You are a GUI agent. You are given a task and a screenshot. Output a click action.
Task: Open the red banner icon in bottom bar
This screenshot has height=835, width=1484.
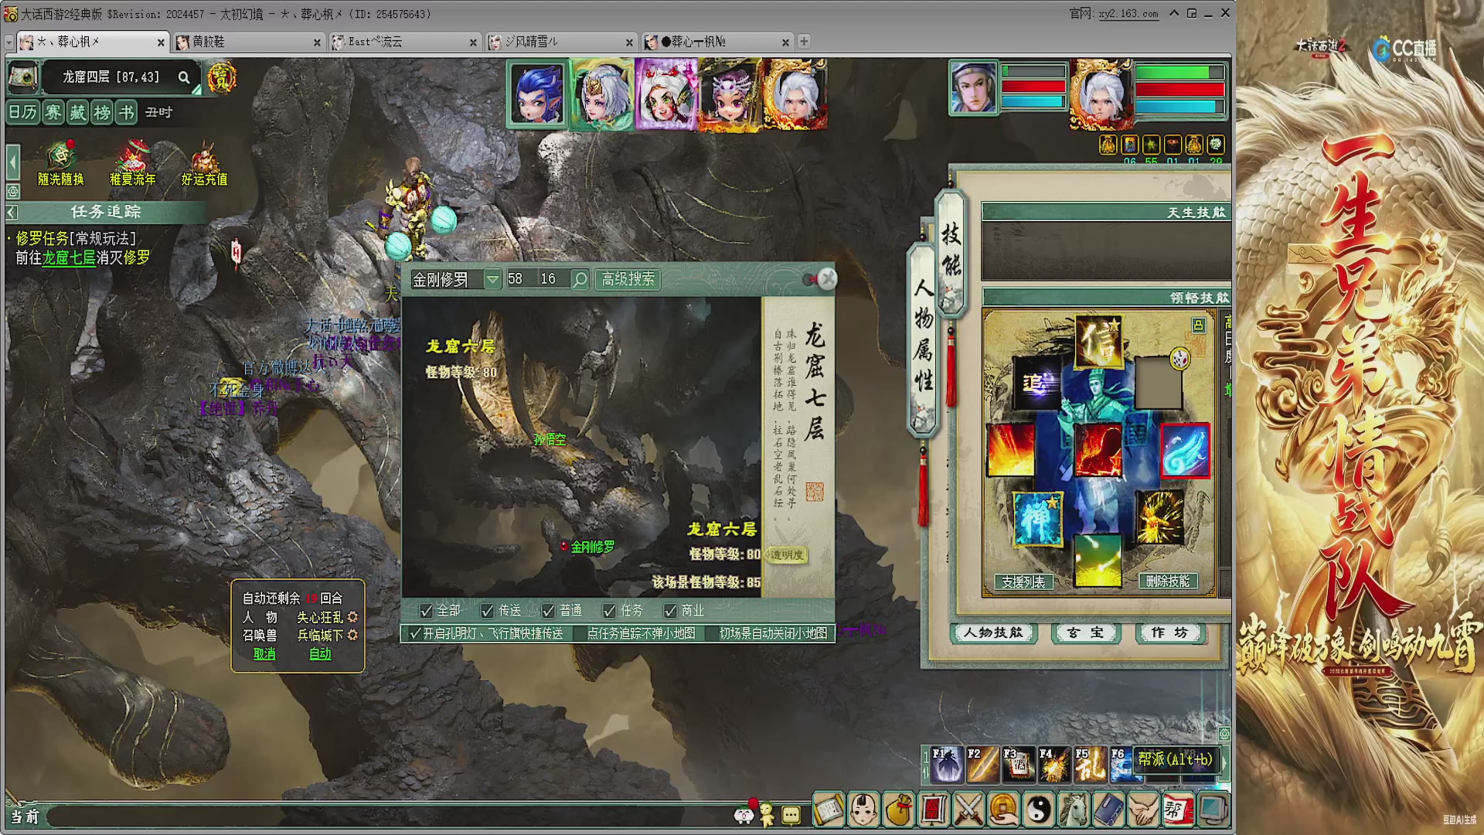pos(933,810)
